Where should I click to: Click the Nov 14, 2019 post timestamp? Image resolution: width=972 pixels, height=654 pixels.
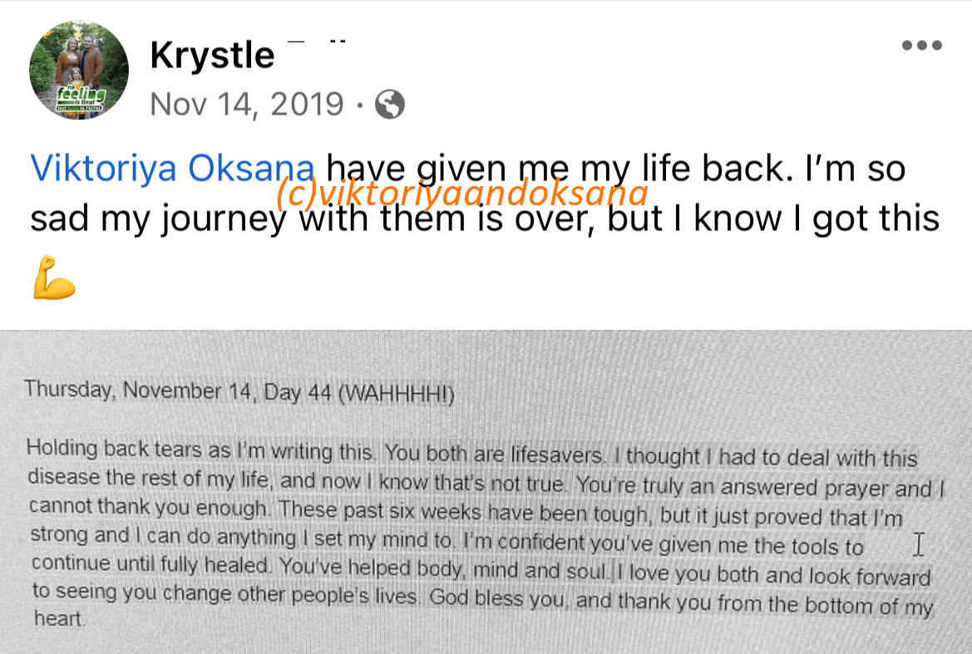[x=247, y=104]
